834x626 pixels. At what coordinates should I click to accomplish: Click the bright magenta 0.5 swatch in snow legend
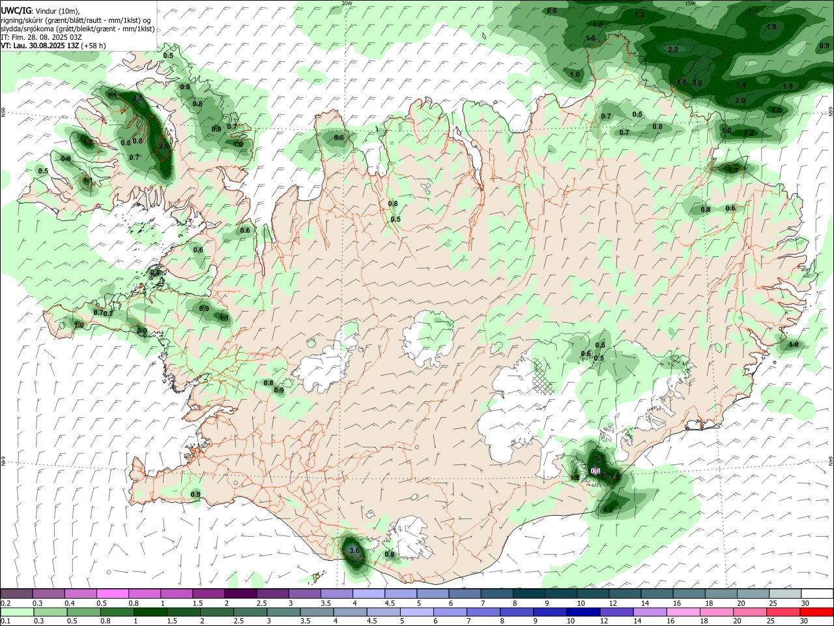tap(112, 594)
